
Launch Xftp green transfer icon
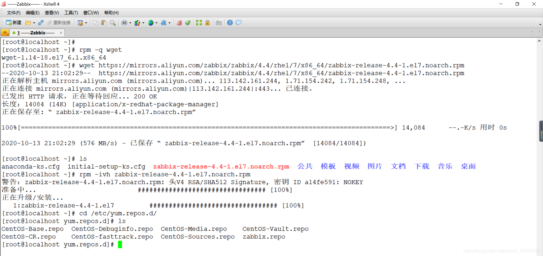pyautogui.click(x=188, y=23)
